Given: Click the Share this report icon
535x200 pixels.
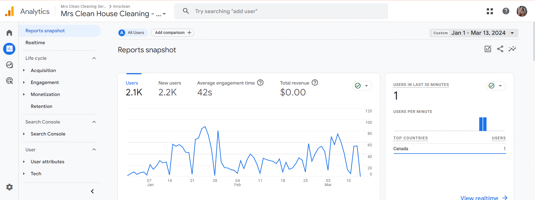Looking at the screenshot, I should [x=500, y=49].
